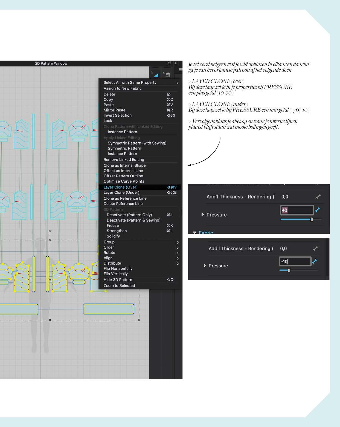Click Add'l Thickness value 0,0 above Pressure 40

[x=285, y=197]
